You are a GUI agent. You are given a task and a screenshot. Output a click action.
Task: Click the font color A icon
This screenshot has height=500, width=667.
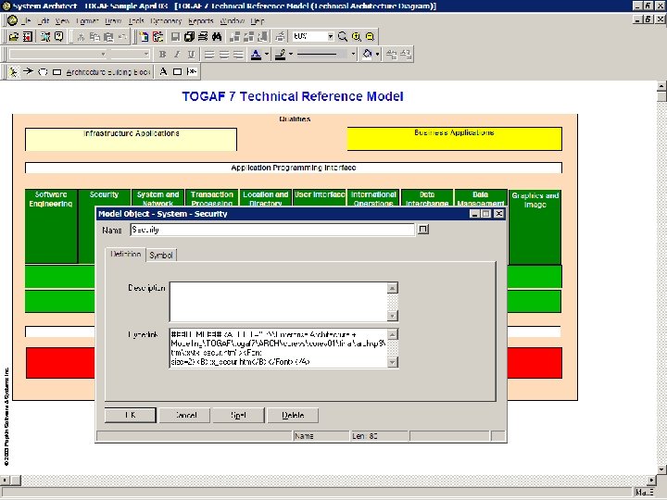pyautogui.click(x=256, y=55)
